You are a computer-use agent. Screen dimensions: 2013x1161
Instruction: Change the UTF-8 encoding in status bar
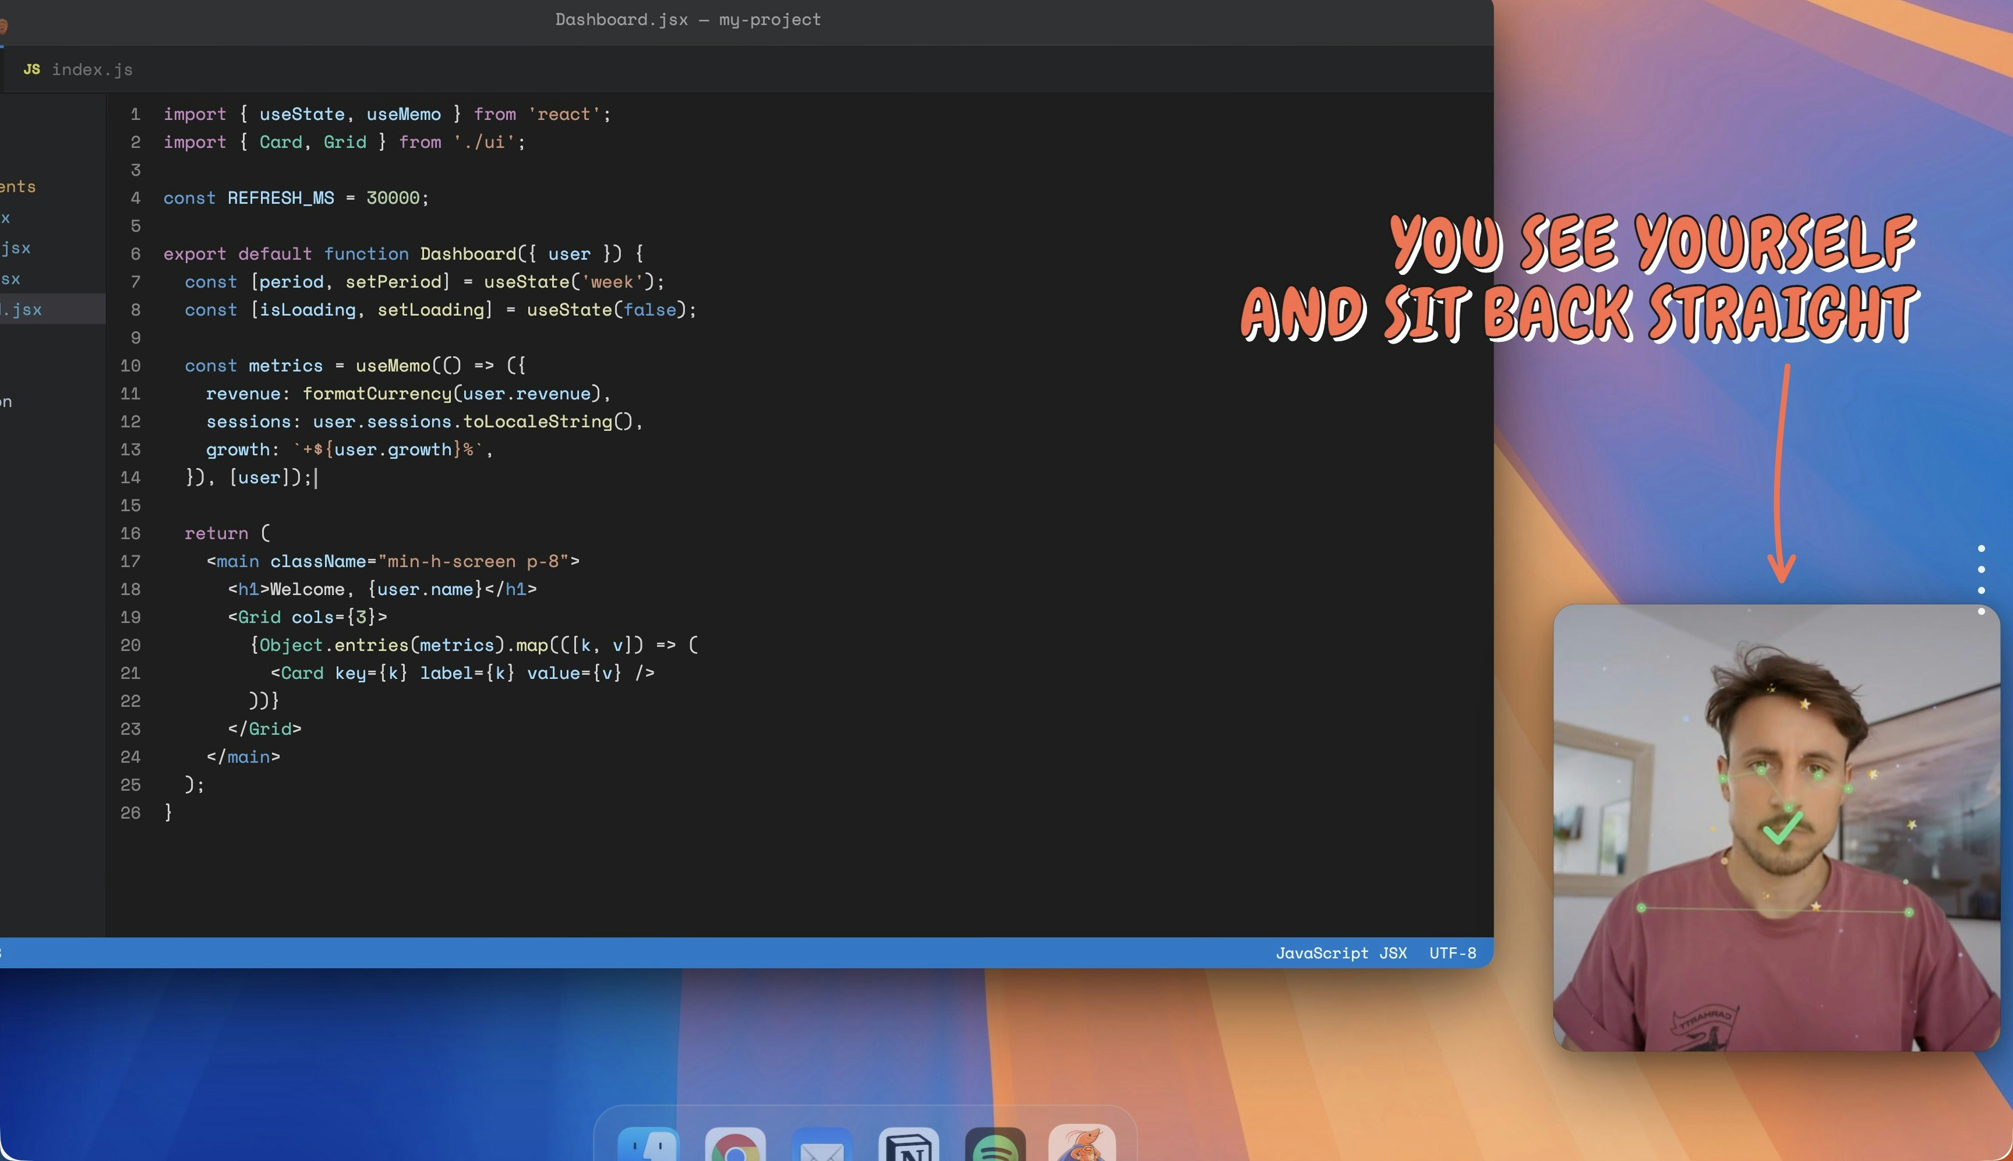point(1452,953)
